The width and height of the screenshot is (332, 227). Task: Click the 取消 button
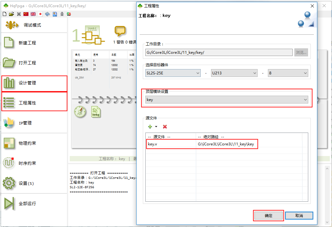299,216
